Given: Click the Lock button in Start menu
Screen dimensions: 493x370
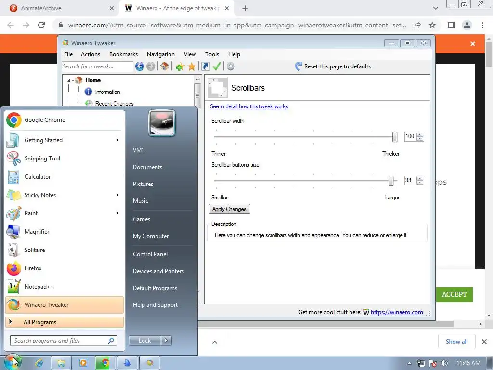Looking at the screenshot, I should (144, 341).
